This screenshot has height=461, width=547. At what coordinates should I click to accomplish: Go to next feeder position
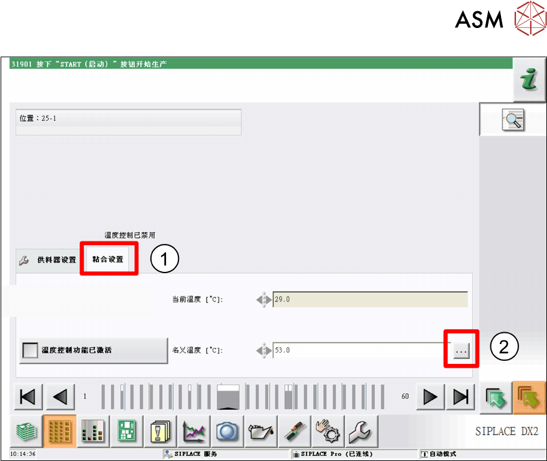(x=430, y=397)
